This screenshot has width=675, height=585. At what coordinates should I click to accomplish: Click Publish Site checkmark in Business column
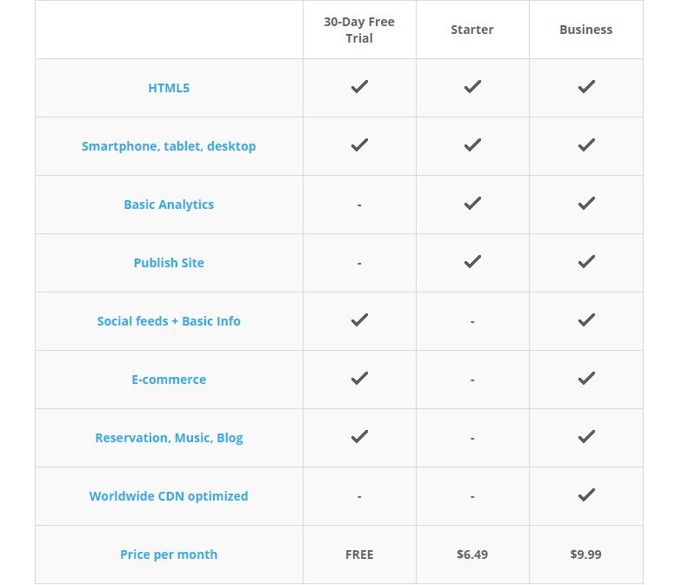pos(586,261)
